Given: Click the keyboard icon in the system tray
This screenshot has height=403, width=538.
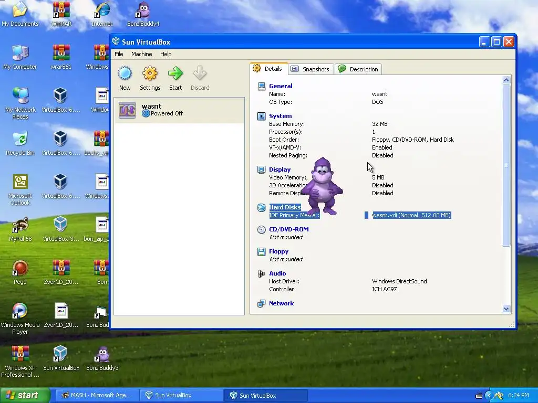Looking at the screenshot, I should (479, 396).
